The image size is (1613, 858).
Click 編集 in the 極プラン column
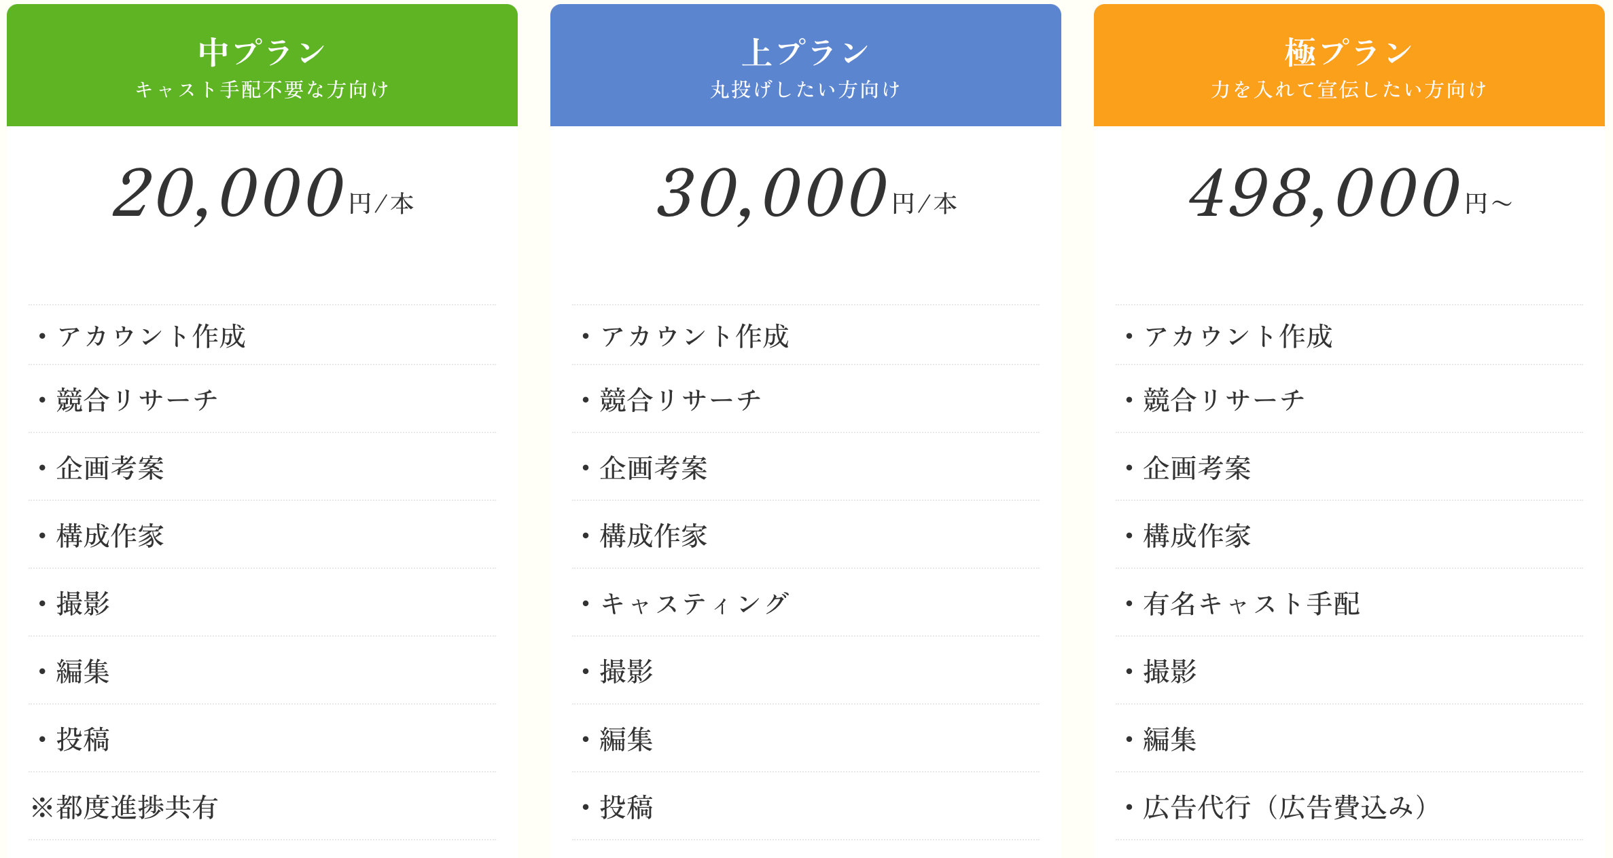(x=1169, y=739)
